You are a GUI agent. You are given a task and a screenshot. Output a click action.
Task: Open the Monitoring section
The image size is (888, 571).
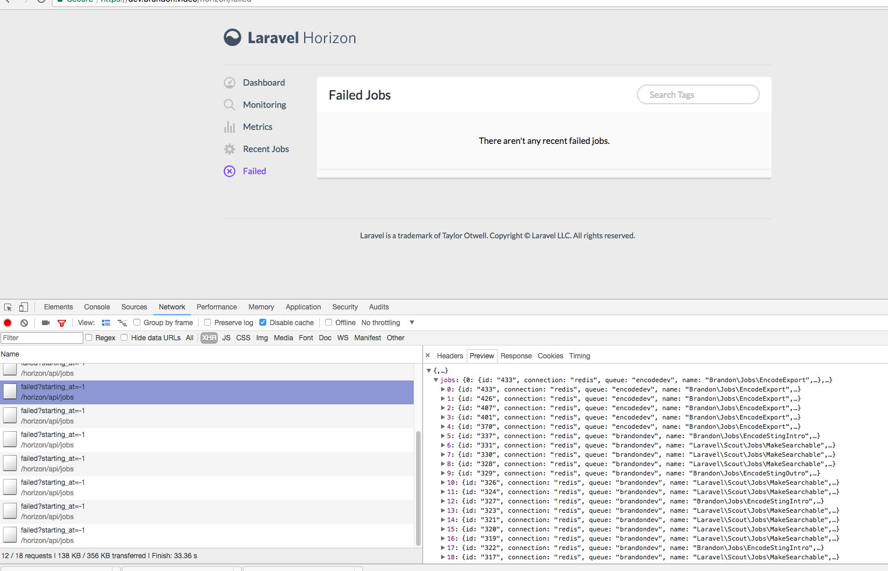click(264, 104)
